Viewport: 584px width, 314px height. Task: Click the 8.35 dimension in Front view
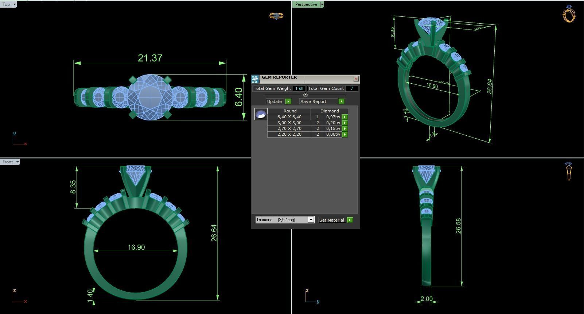(x=73, y=187)
